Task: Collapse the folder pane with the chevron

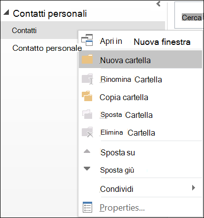Action: point(158,3)
